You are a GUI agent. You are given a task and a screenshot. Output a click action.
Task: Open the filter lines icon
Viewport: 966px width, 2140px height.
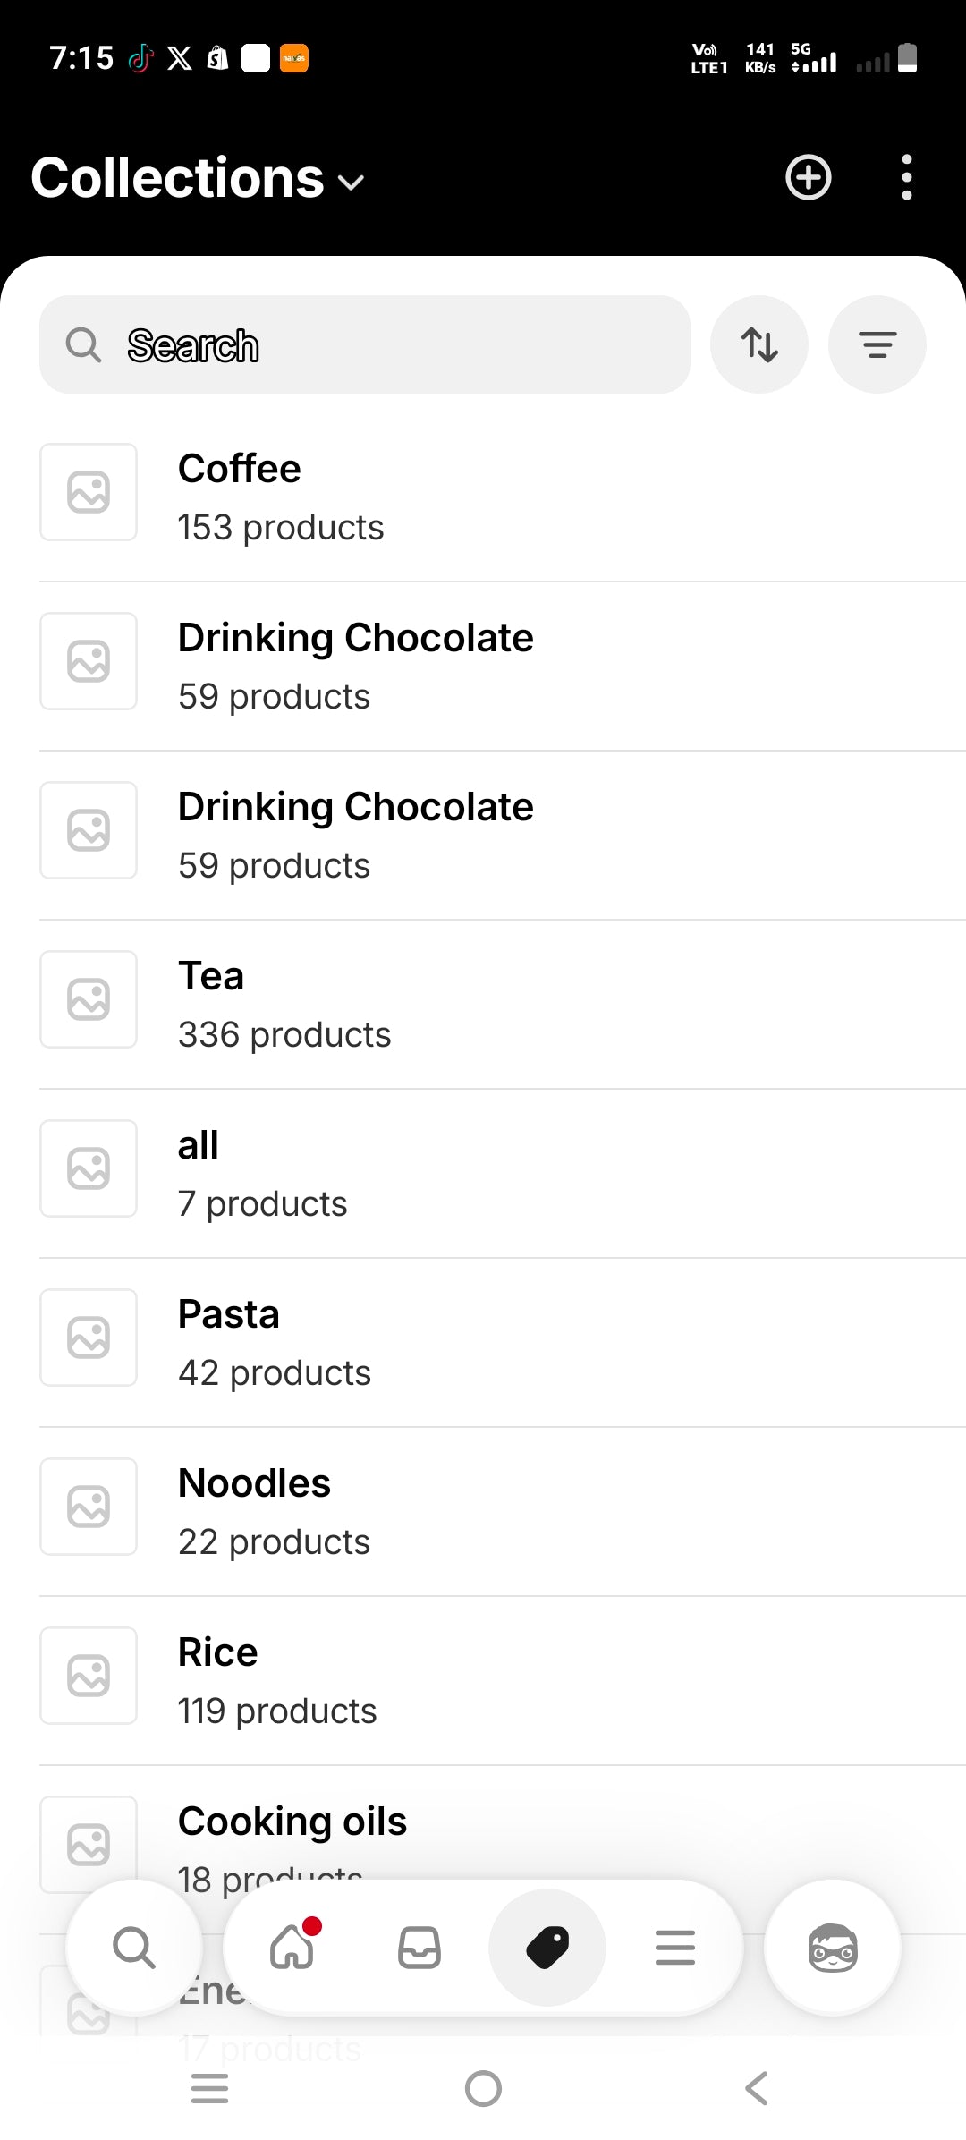877,344
